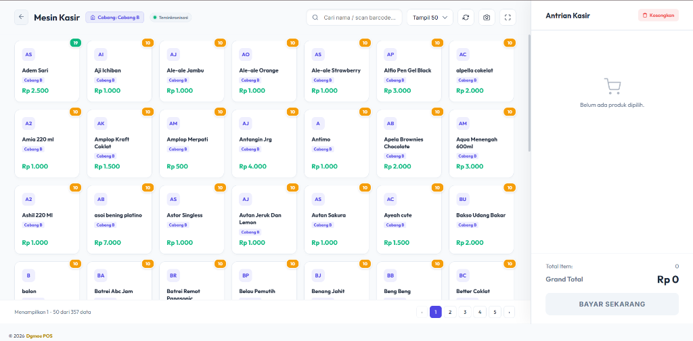Click the Menampilkan 1 - 50 dari 357 data text
The image size is (693, 341).
pos(53,313)
